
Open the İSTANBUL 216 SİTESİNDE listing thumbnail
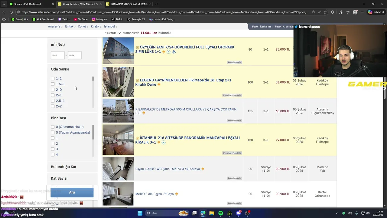click(x=118, y=140)
